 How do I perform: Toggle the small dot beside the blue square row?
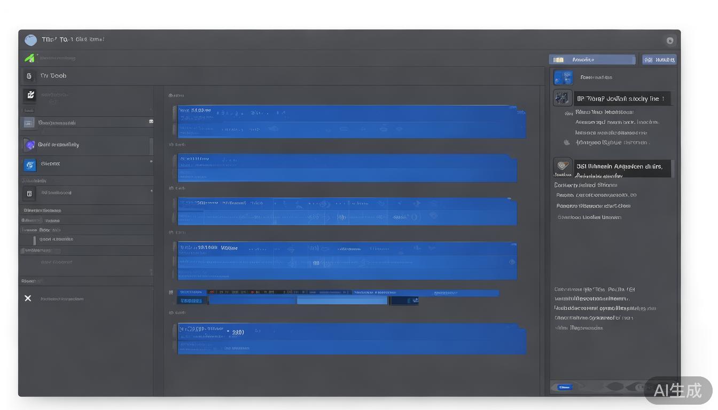point(151,161)
